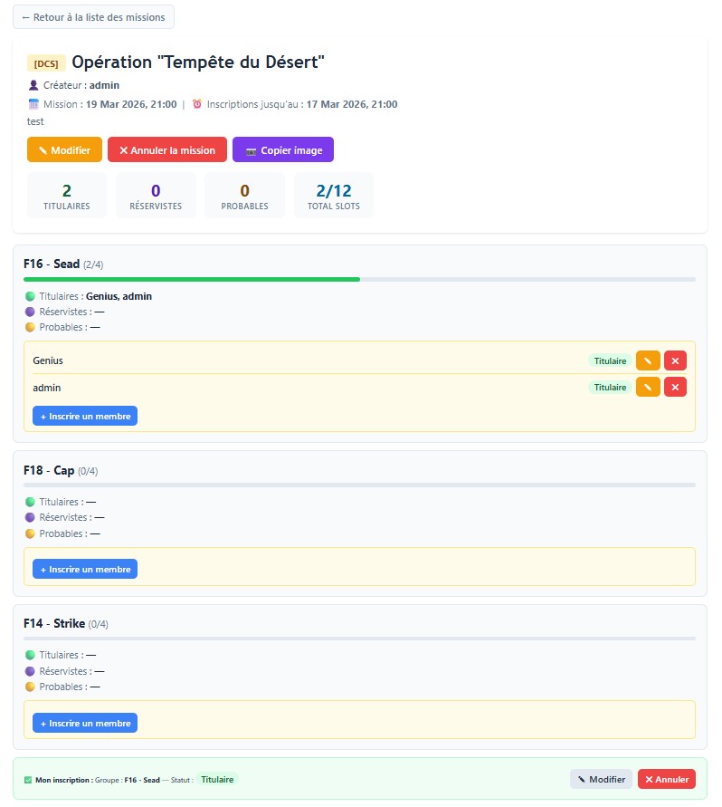Image resolution: width=722 pixels, height=807 pixels.
Task: Click the creator name admin in header
Action: pos(104,85)
